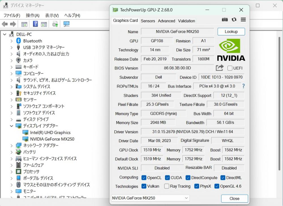
Task: Click the disk drives (ディスク ドライブ) icon
Action: click(x=18, y=120)
